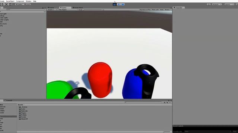The width and height of the screenshot is (238, 133).
Task: Adjust the Project icon size slider
Action: pos(167,132)
